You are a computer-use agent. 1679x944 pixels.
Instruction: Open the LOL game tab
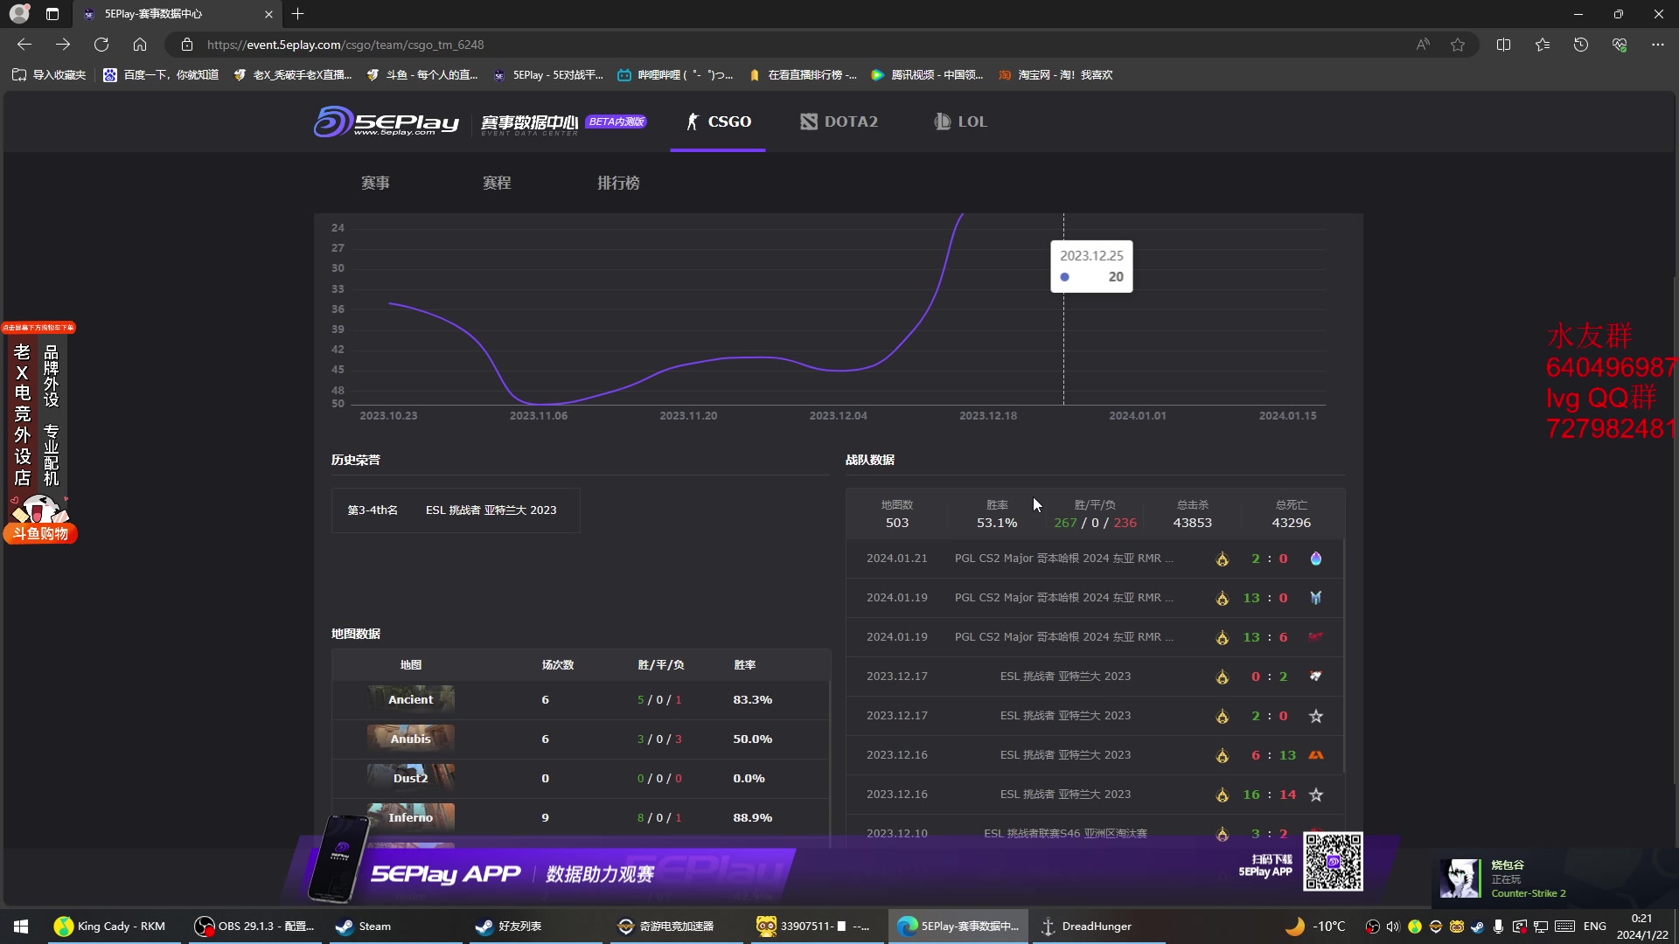960,121
